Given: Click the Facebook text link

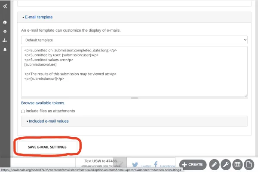Looking at the screenshot, I should 168,166.
